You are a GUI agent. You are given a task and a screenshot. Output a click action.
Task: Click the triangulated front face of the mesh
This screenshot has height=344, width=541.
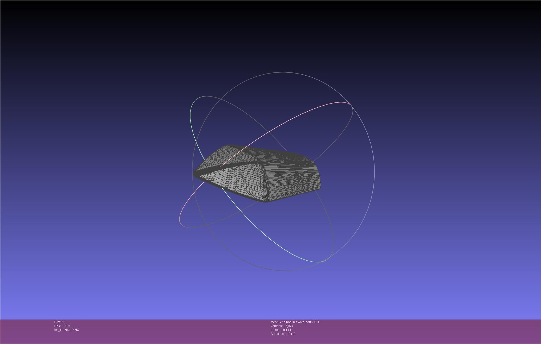(235, 180)
